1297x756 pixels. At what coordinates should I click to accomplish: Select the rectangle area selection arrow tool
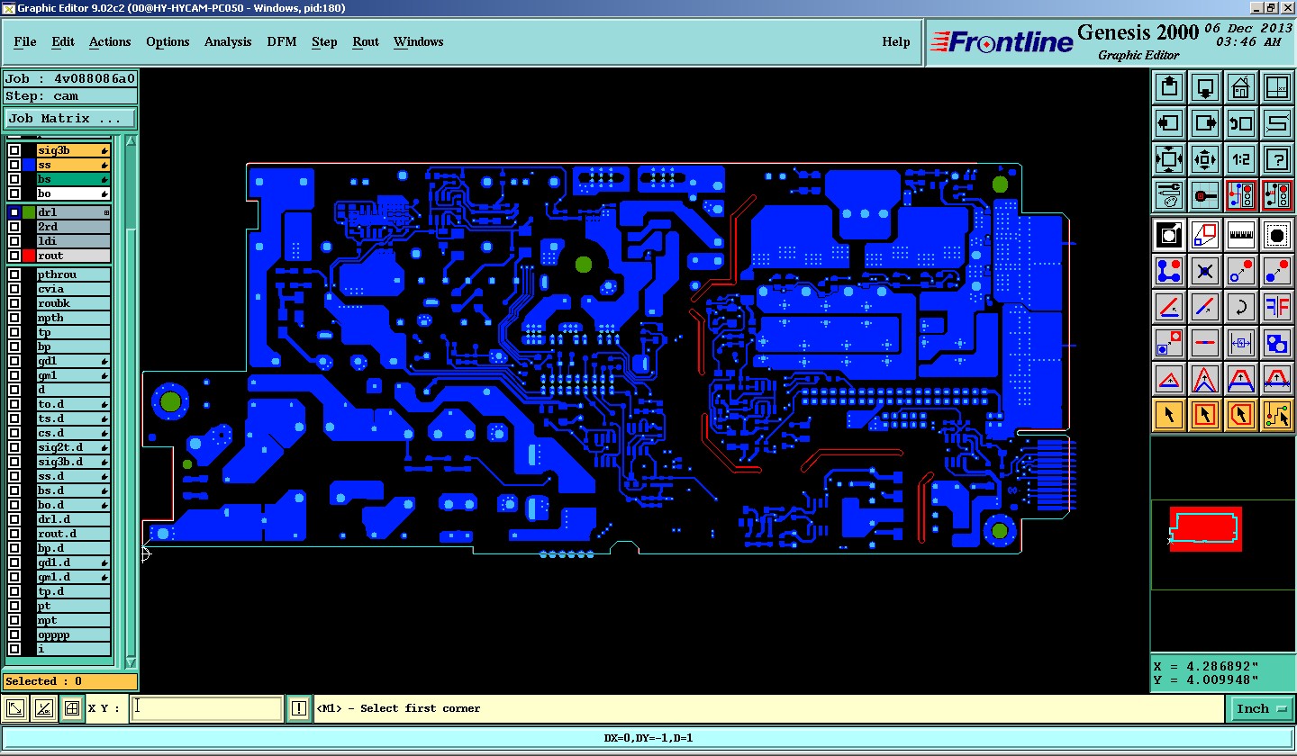point(1205,415)
